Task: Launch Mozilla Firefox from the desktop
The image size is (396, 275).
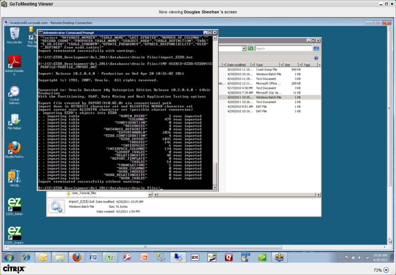Action: [14, 149]
